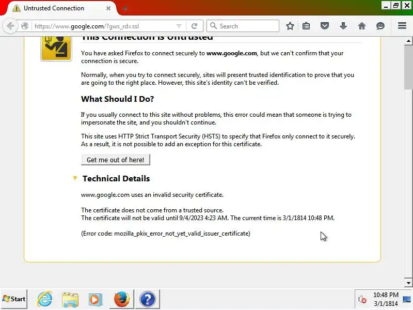The height and width of the screenshot is (310, 413).
Task: Save page to Pocket icon
Action: point(325,26)
